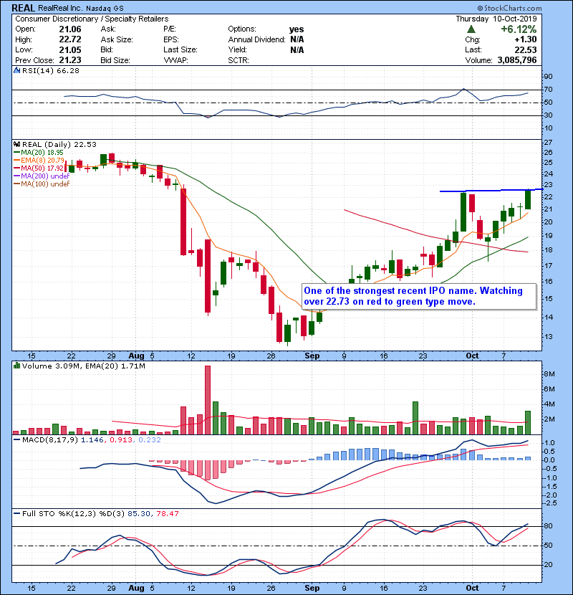Click the Low value 21.05

(70, 49)
